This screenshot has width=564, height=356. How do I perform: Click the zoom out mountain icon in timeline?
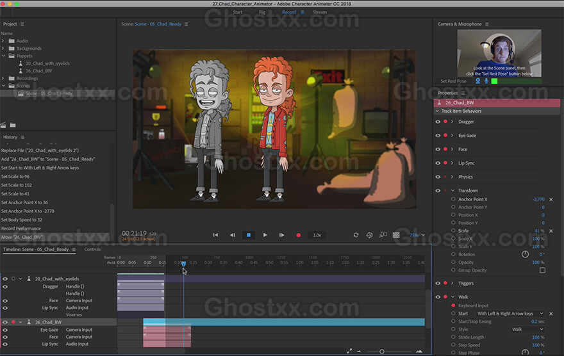tap(359, 352)
